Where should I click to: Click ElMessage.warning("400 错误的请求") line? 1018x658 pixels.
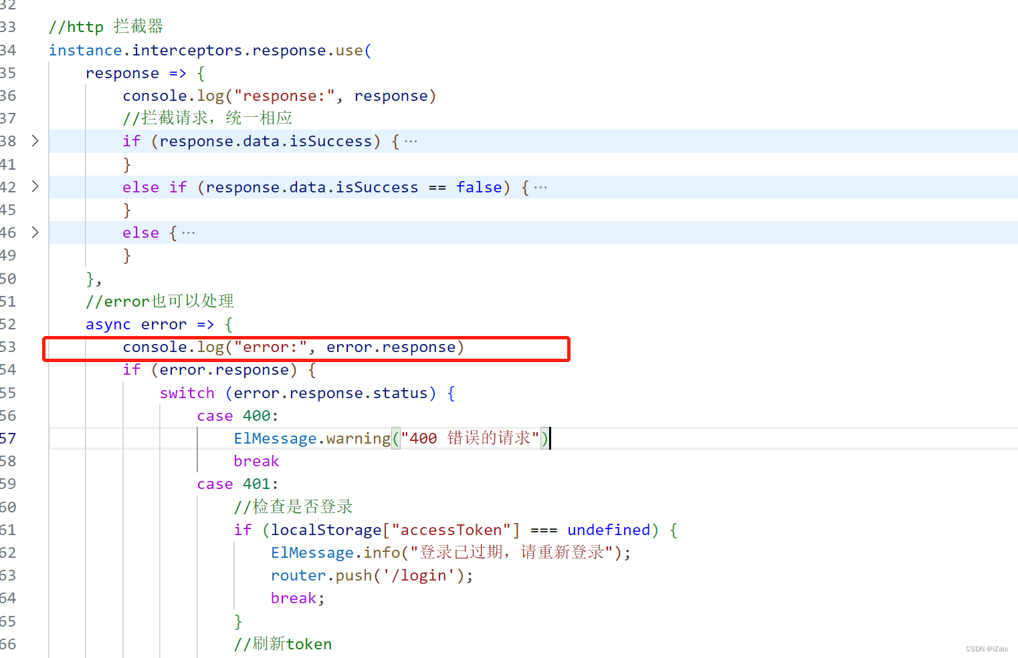(x=391, y=438)
